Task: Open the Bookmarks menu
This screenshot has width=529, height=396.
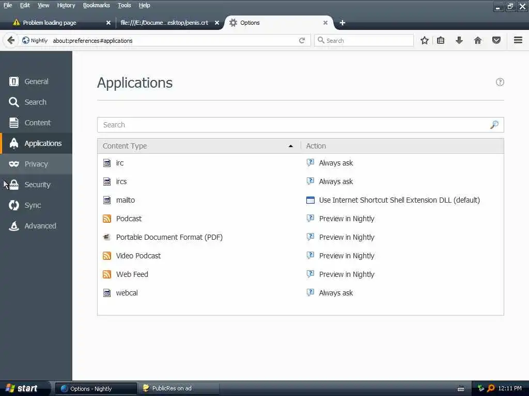Action: [x=97, y=5]
